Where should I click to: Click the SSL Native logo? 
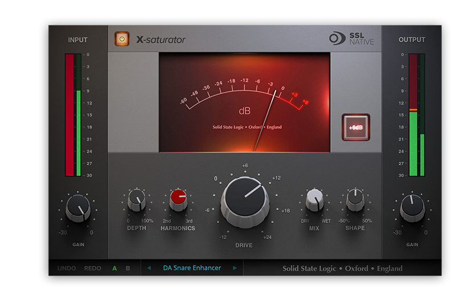[352, 39]
